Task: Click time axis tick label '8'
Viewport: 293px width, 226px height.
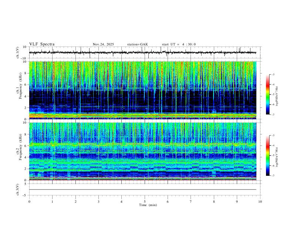Action: tap(214, 202)
